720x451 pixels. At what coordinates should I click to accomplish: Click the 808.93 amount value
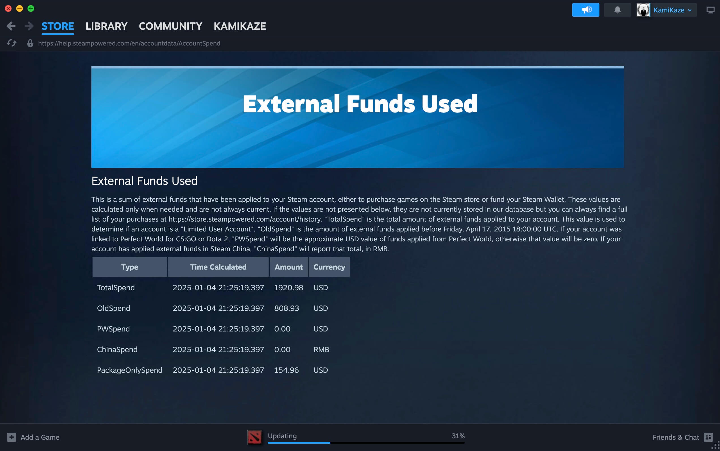coord(286,308)
